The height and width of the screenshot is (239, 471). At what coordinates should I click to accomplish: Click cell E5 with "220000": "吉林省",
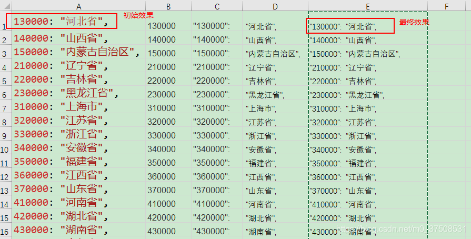click(x=368, y=79)
